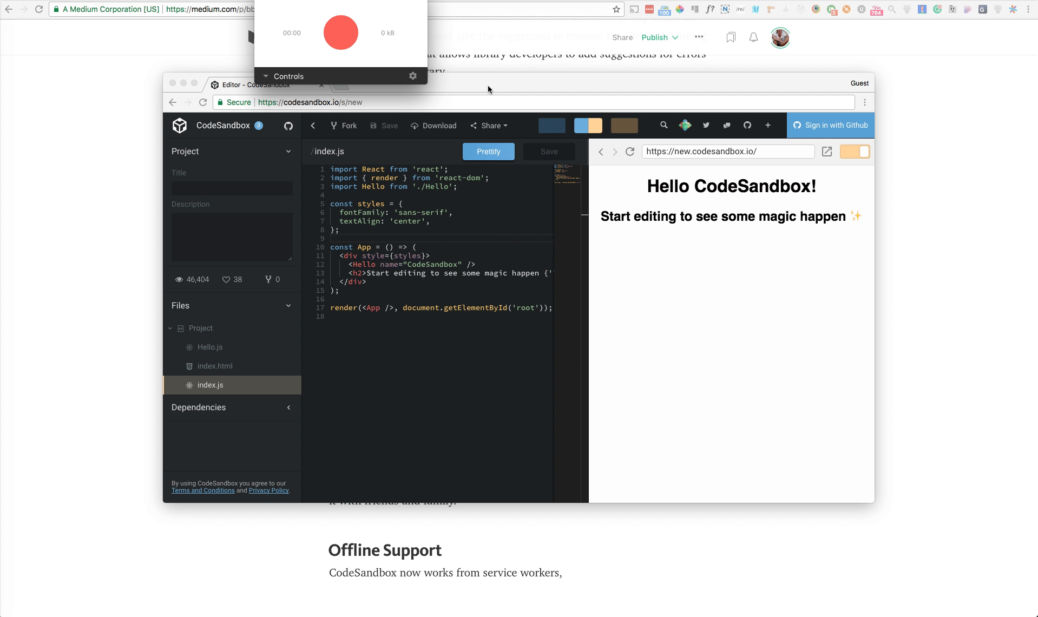Switch to the editor-only view mode button
Viewport: 1038px width, 617px height.
tap(552, 126)
